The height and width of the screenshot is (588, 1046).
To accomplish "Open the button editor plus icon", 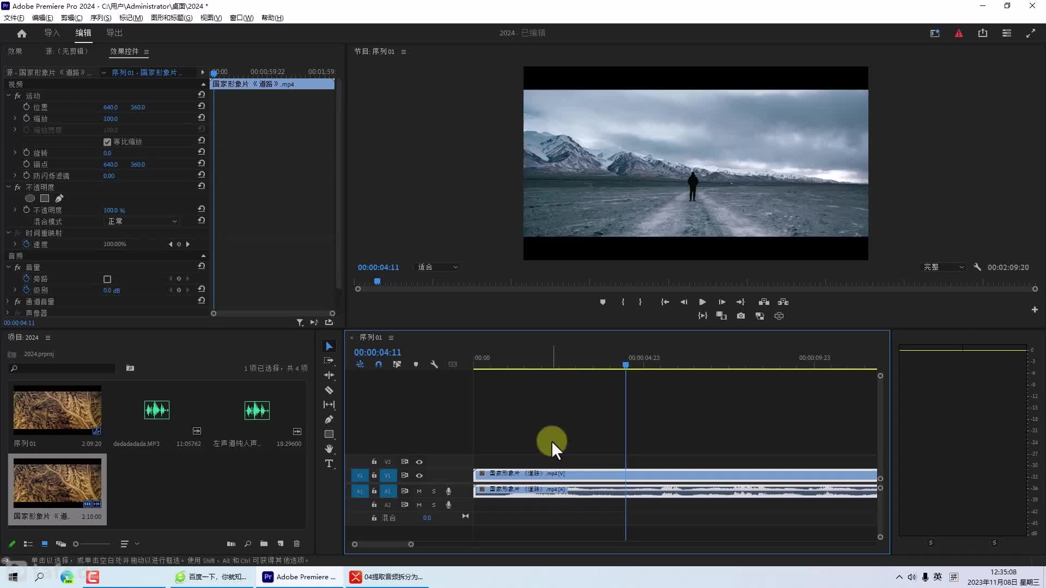I will tap(1035, 310).
